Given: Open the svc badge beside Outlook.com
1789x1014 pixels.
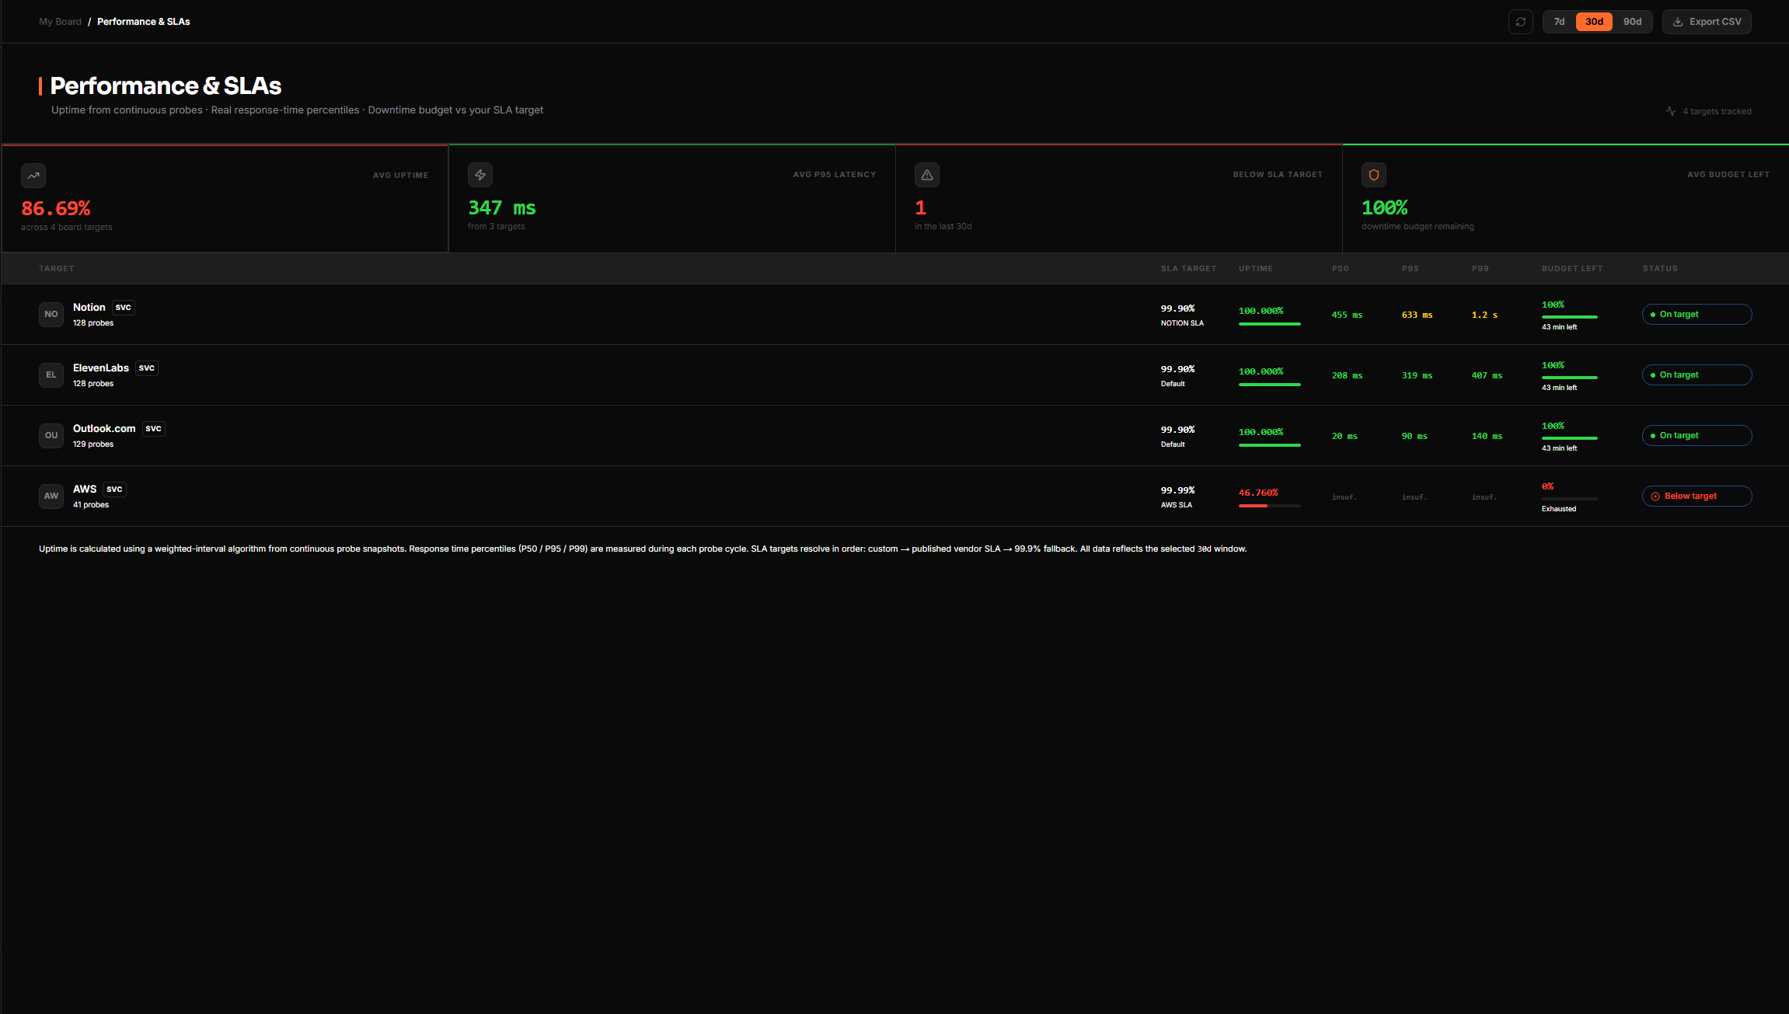Looking at the screenshot, I should tap(153, 428).
